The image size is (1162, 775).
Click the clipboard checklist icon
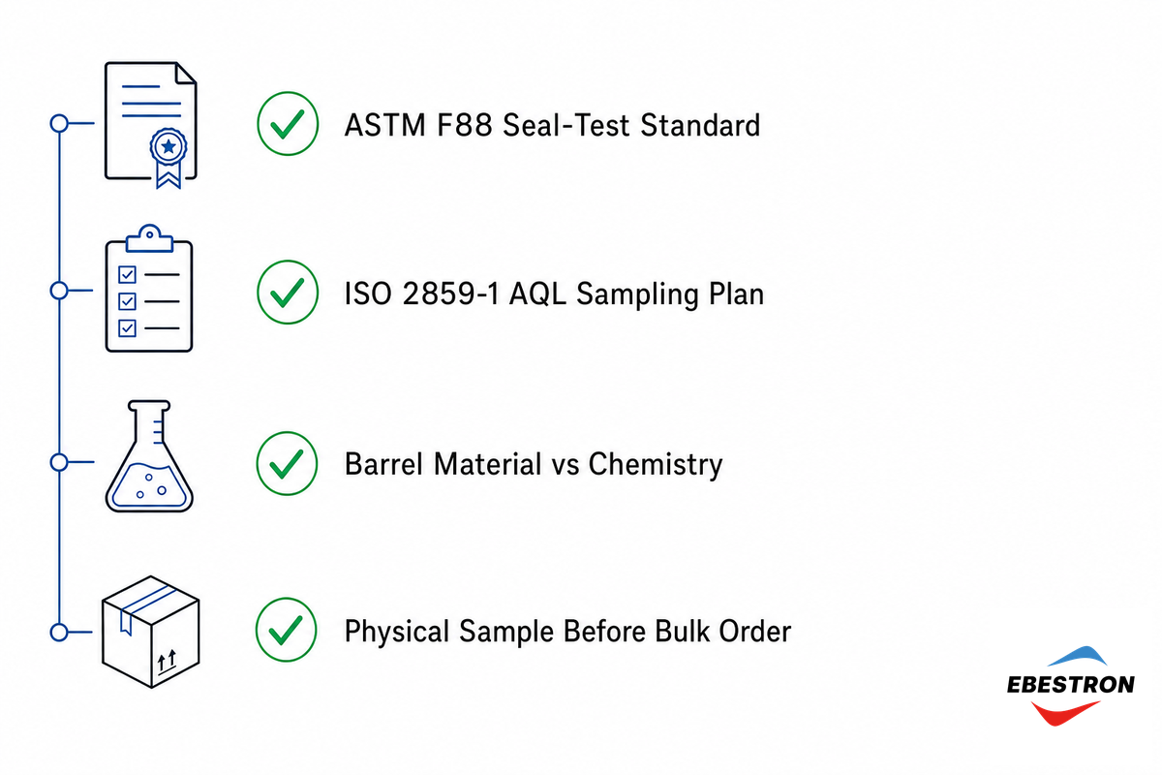(148, 289)
